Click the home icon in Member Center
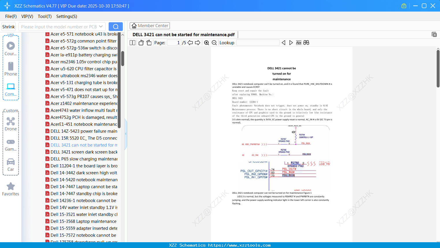The width and height of the screenshot is (440, 248). point(134,26)
